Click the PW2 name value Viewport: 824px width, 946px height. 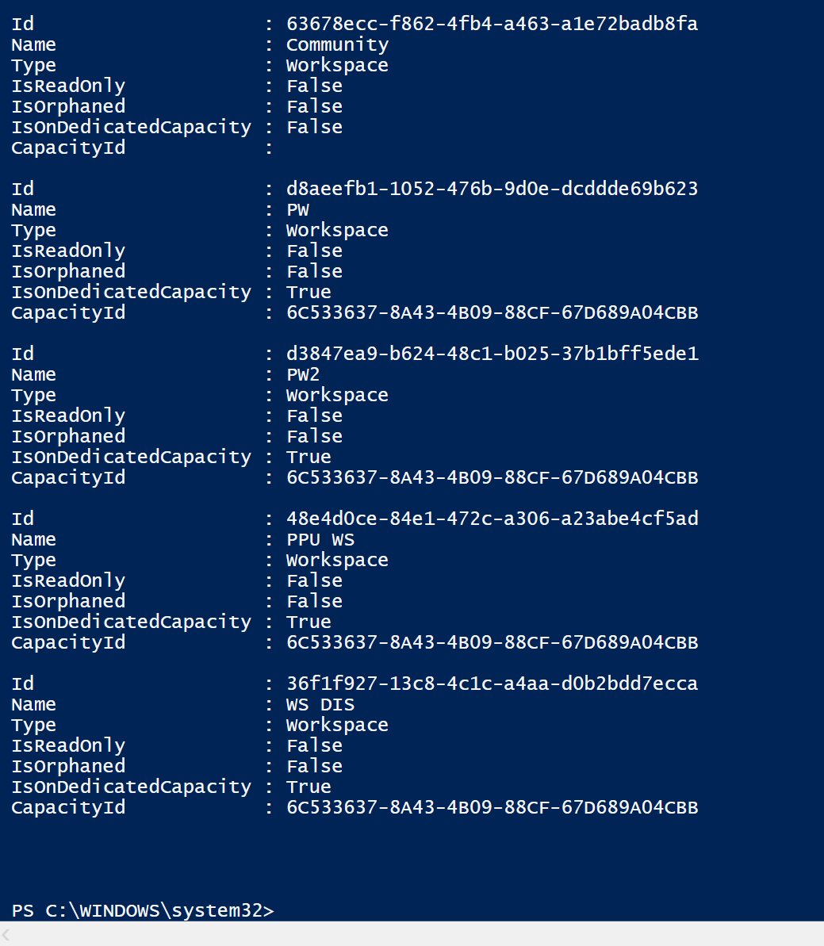[x=303, y=374]
